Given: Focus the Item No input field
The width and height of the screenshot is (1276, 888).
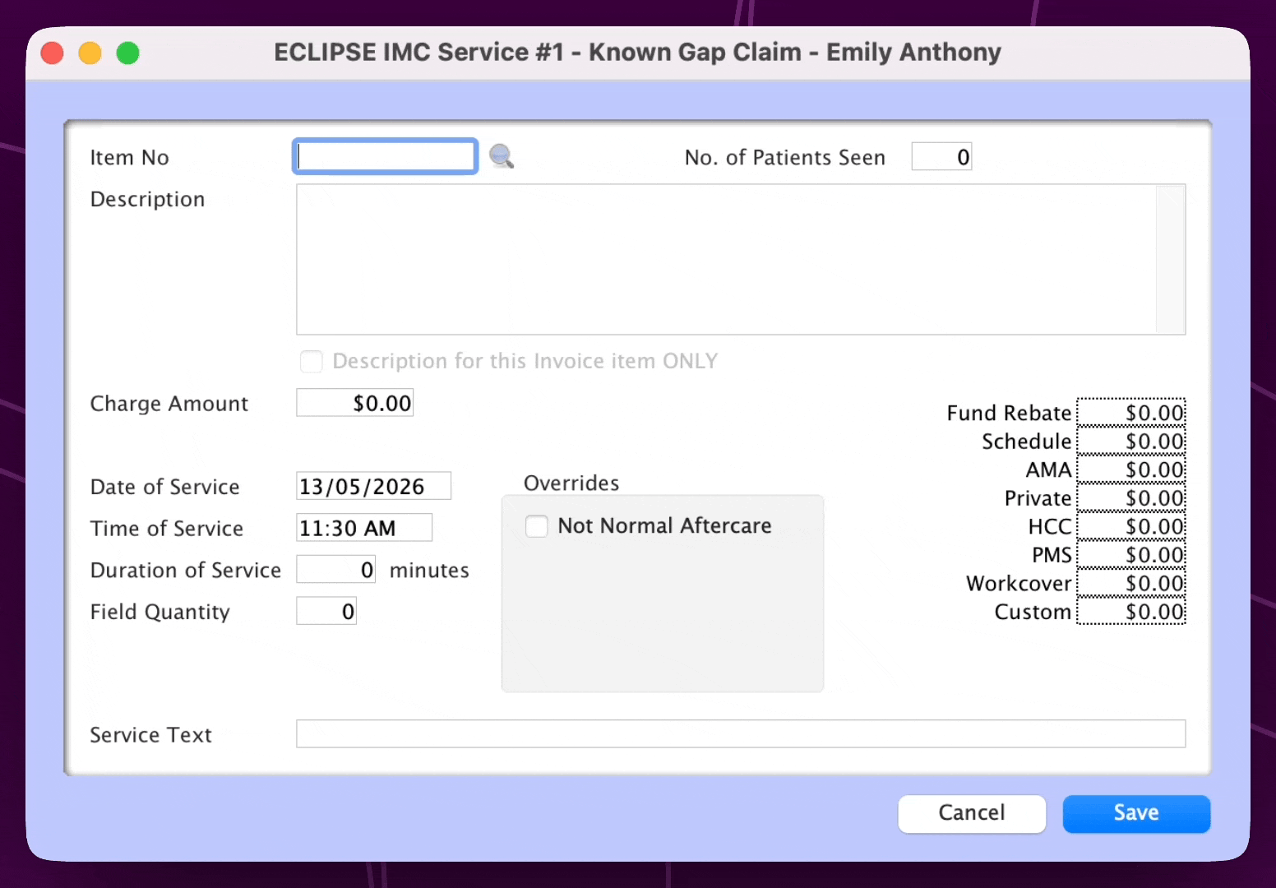Looking at the screenshot, I should (386, 156).
